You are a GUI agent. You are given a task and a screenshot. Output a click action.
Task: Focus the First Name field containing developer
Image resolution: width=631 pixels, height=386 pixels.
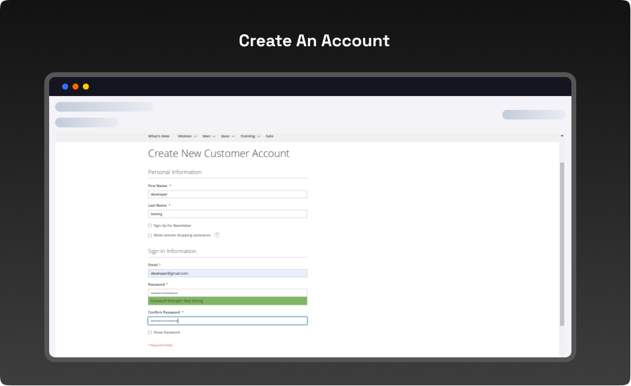click(227, 194)
